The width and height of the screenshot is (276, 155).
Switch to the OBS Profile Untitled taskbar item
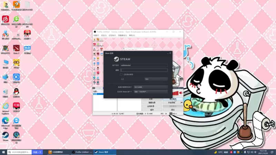(82, 152)
